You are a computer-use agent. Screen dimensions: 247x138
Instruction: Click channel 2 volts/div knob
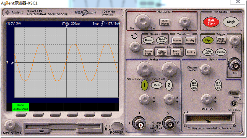169,69
